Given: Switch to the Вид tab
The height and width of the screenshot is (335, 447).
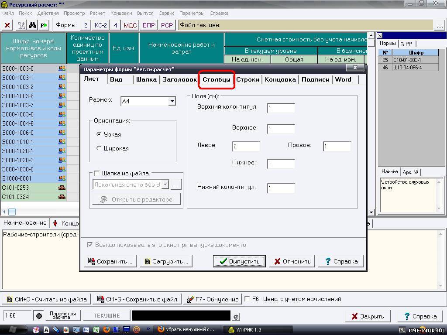Looking at the screenshot, I should pyautogui.click(x=116, y=79).
